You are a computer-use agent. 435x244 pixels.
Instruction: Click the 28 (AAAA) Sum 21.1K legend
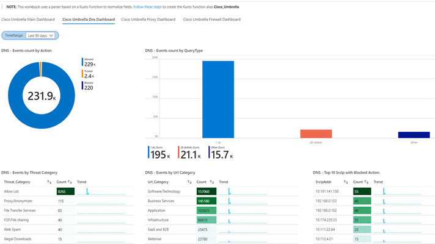[189, 152]
